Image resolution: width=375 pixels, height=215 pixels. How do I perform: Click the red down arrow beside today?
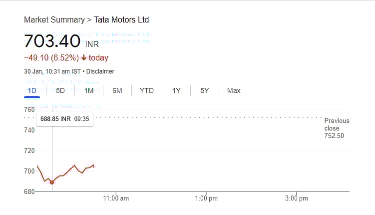[84, 58]
